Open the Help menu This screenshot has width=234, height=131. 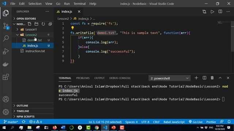click(93, 4)
